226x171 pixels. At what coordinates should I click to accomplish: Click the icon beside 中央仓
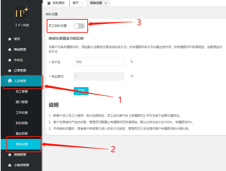(x=10, y=60)
